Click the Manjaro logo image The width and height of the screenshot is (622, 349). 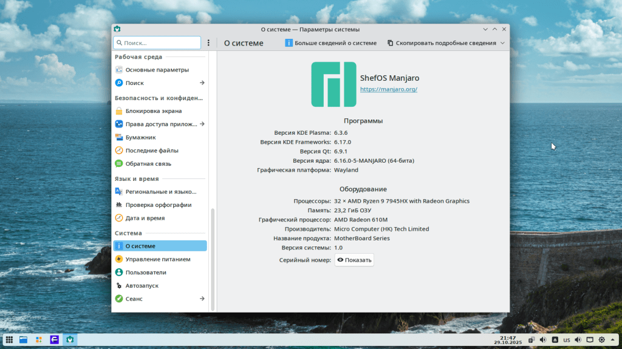pyautogui.click(x=333, y=84)
